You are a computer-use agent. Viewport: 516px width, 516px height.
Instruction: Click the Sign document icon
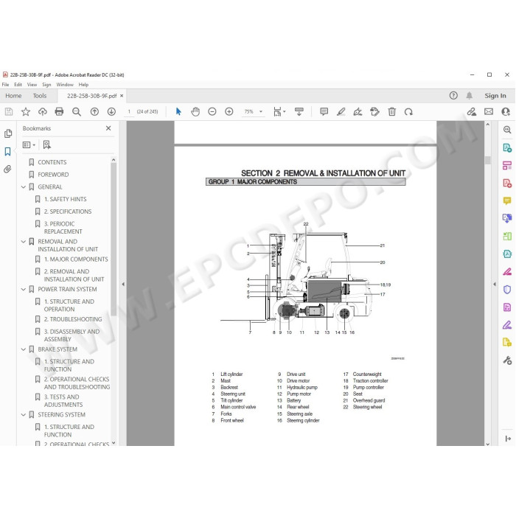tap(358, 112)
